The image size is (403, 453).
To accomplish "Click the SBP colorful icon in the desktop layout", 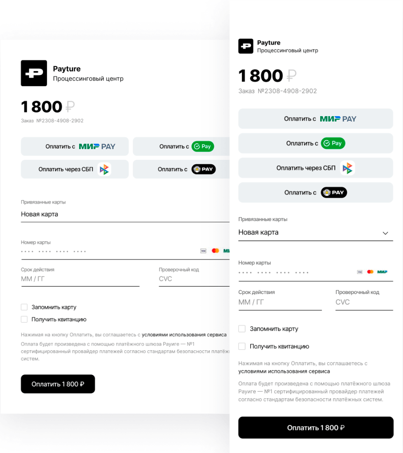I will [104, 169].
